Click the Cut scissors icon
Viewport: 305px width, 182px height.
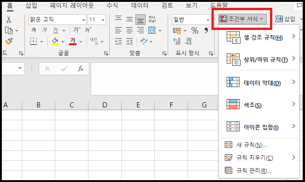tap(9, 19)
